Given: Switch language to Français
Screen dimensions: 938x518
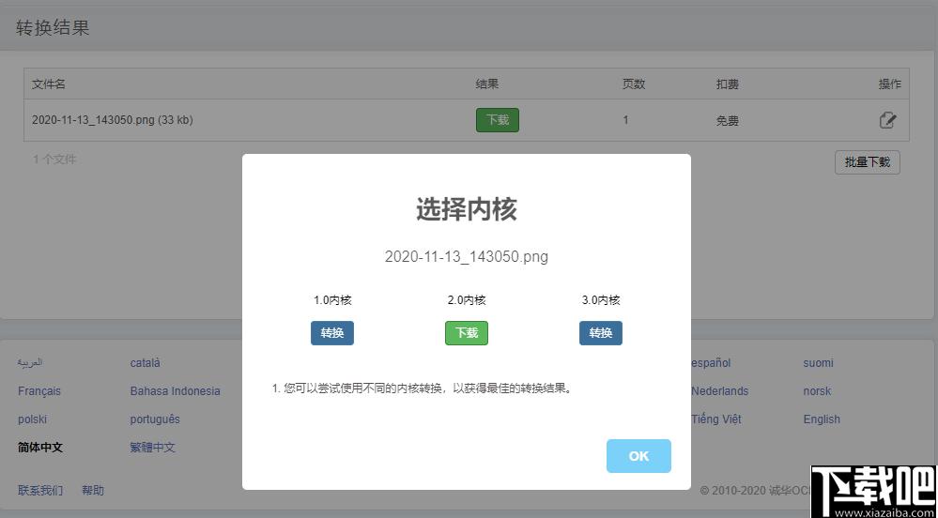Looking at the screenshot, I should tap(39, 391).
